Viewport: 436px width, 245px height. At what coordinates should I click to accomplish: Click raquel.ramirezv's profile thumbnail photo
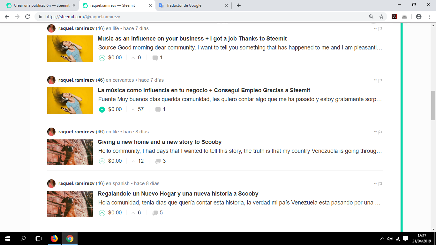(51, 28)
